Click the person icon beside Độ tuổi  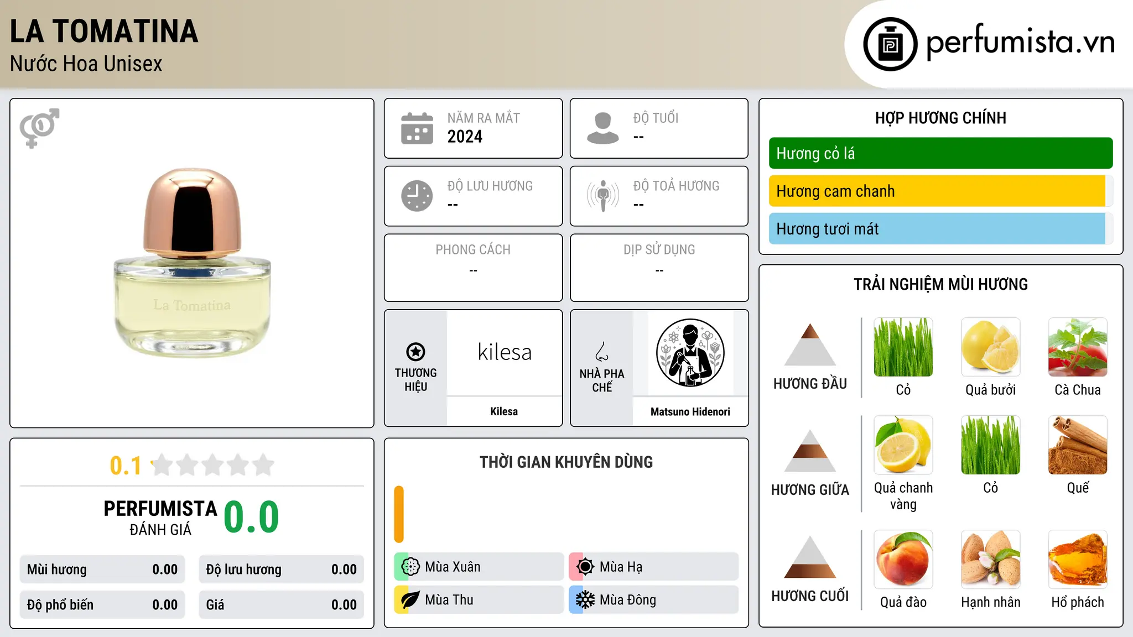(603, 128)
